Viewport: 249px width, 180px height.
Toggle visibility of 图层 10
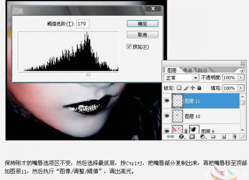pos(167,116)
